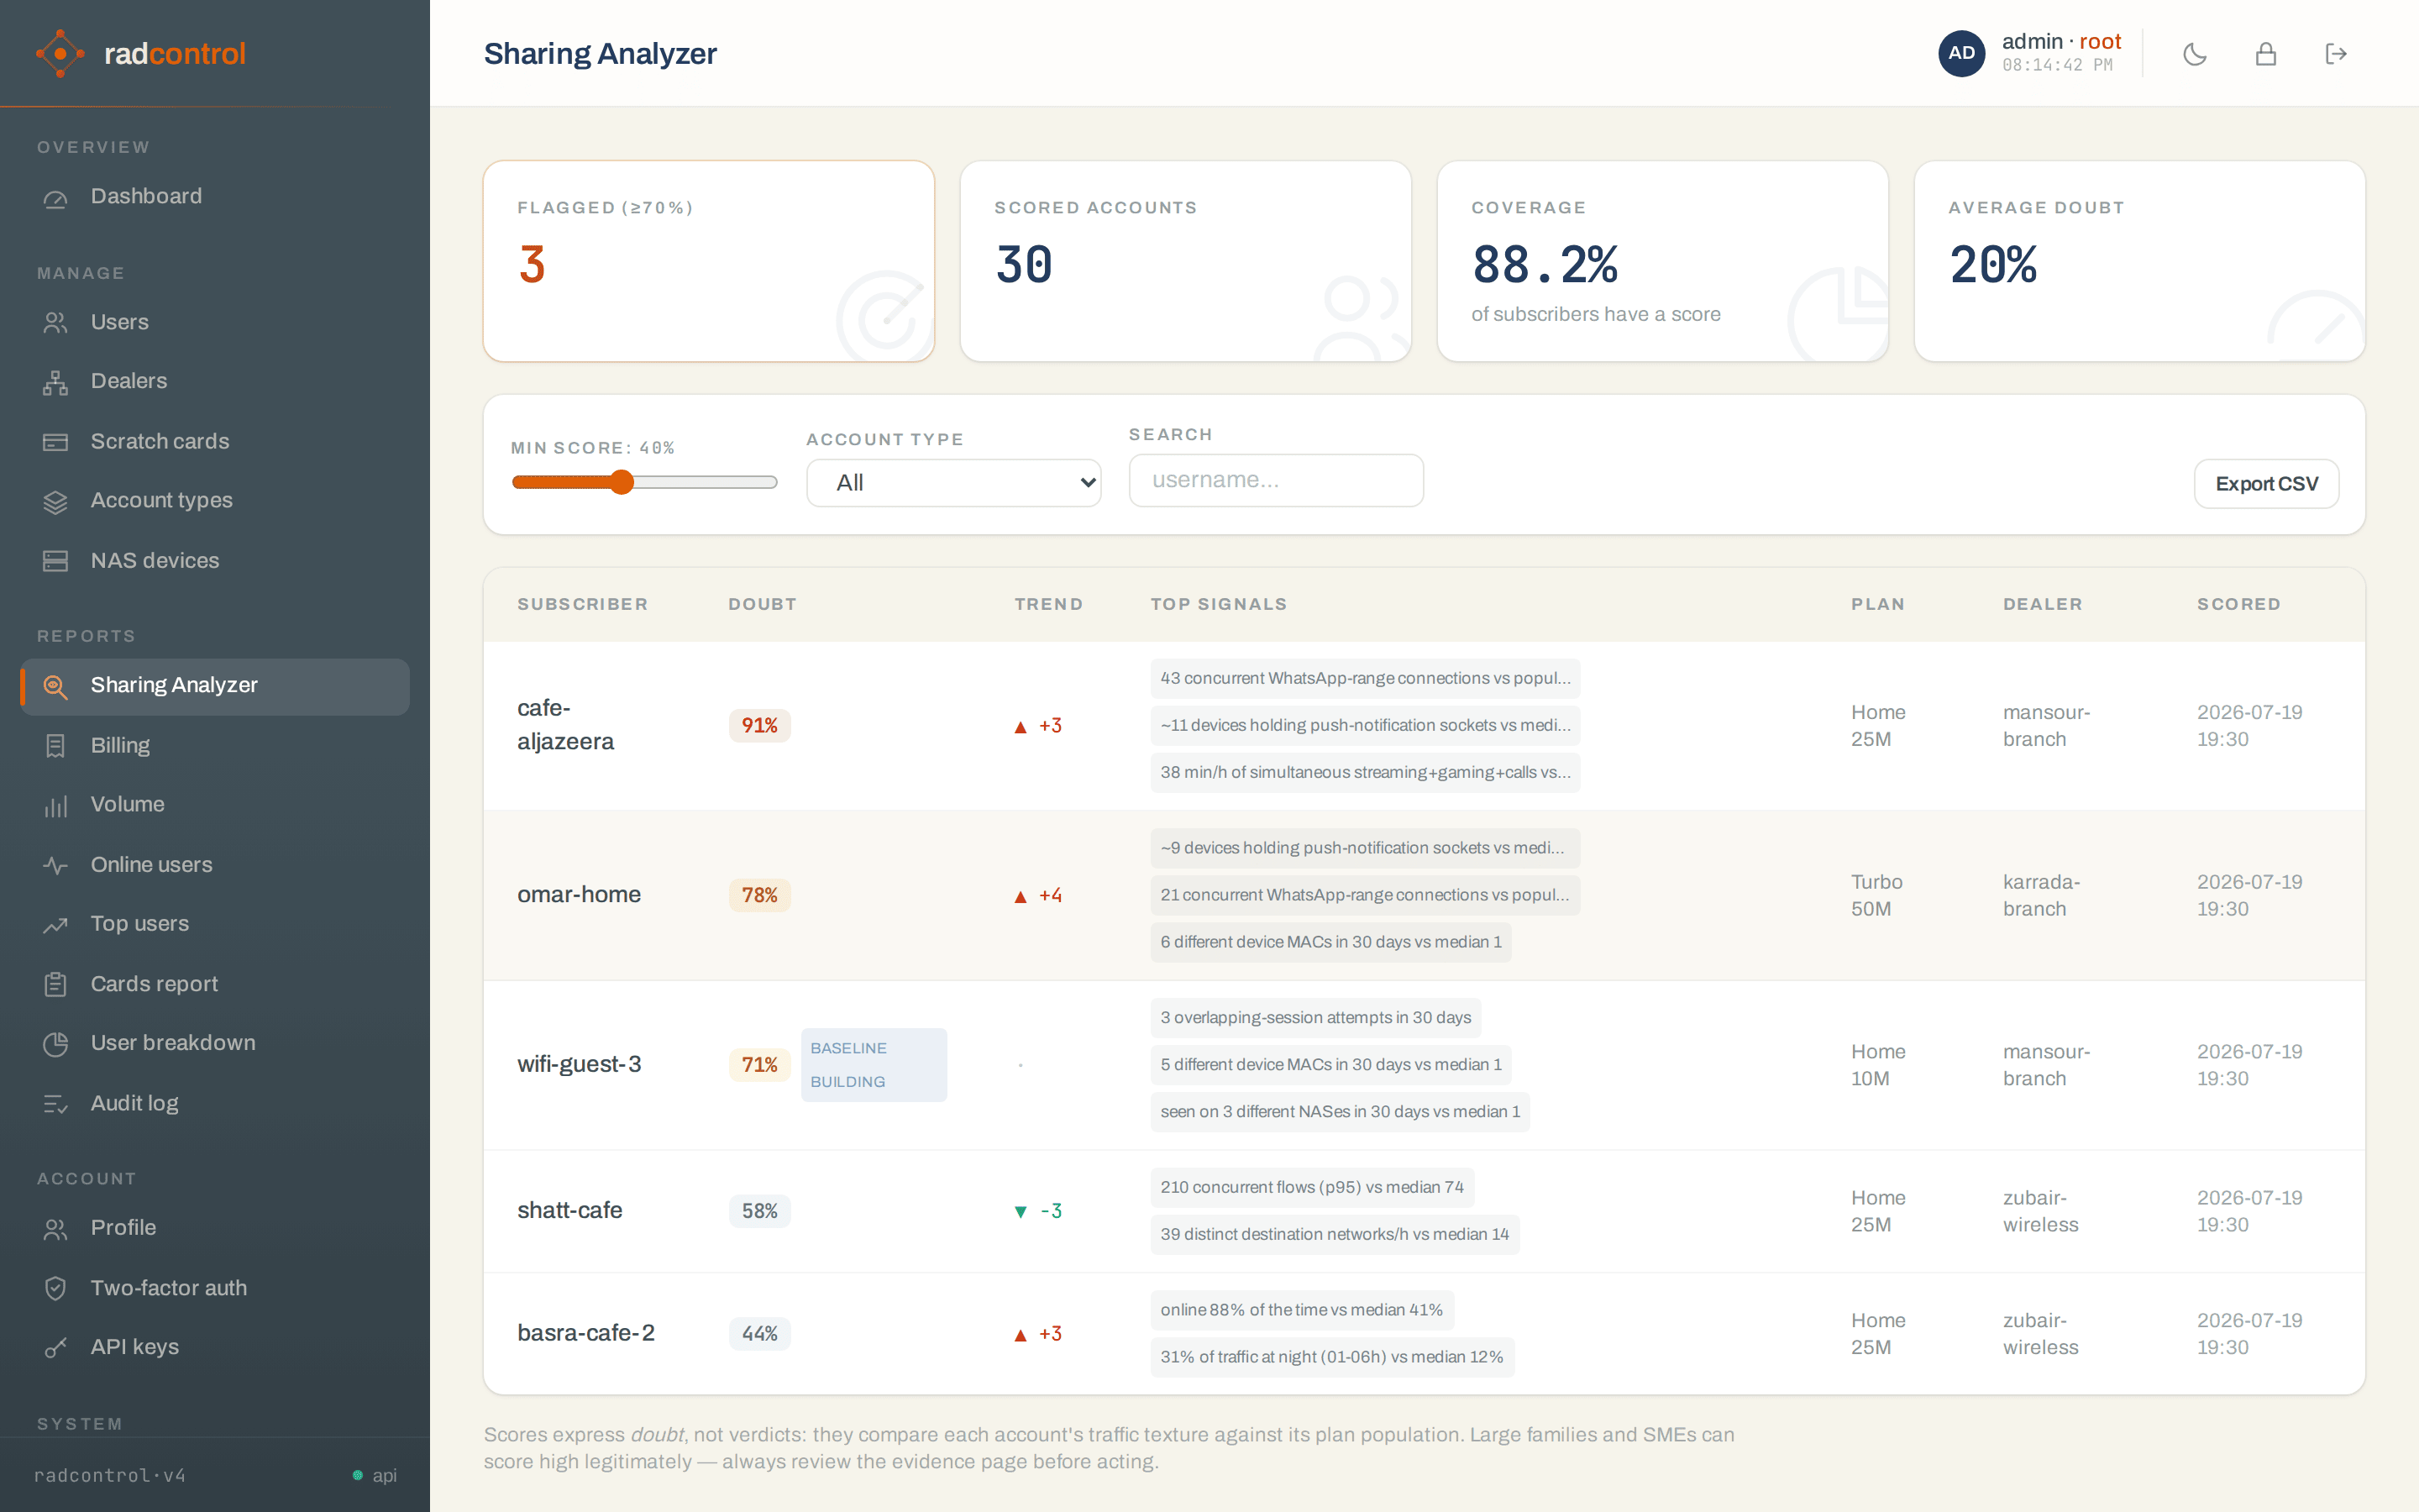Click the API keys key icon
This screenshot has height=1512, width=2419.
click(56, 1348)
